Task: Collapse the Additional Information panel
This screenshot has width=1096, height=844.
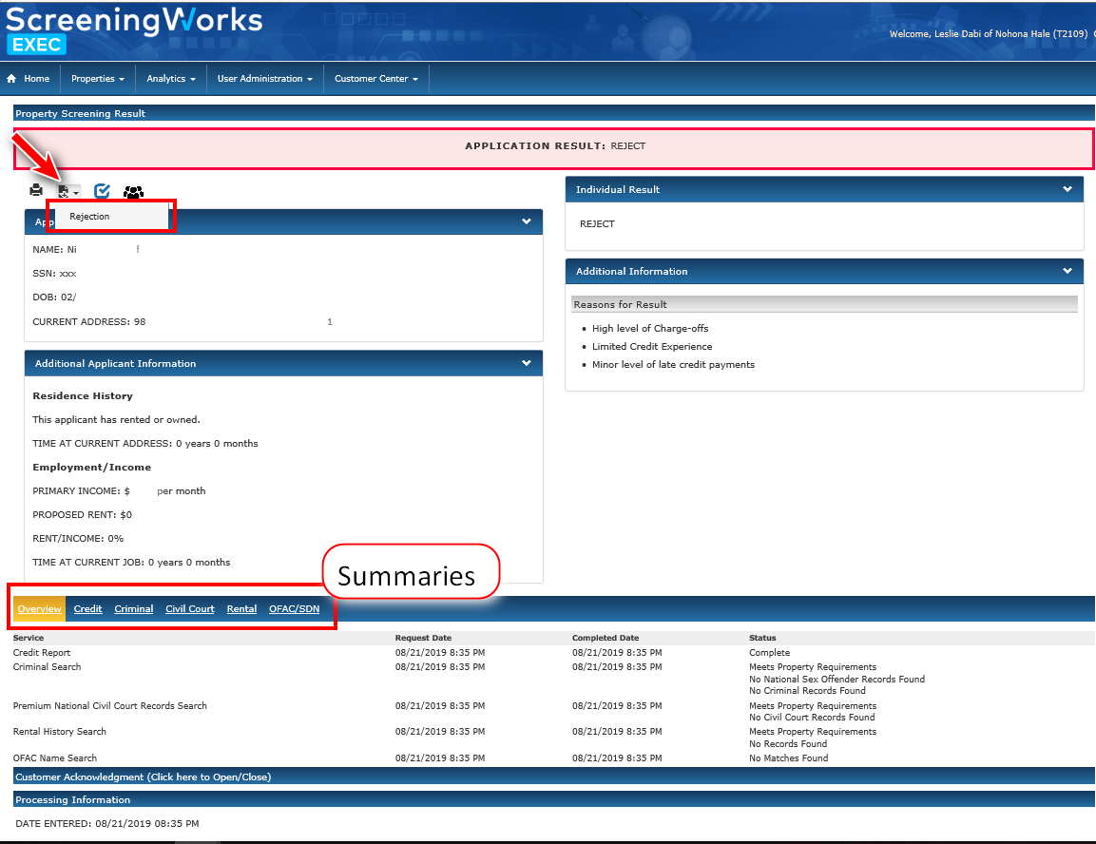Action: (x=1067, y=271)
